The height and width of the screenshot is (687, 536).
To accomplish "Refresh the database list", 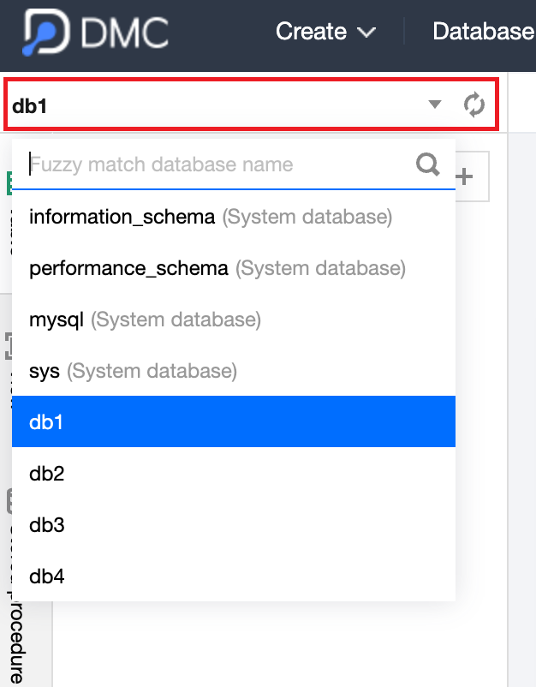I will (x=473, y=105).
